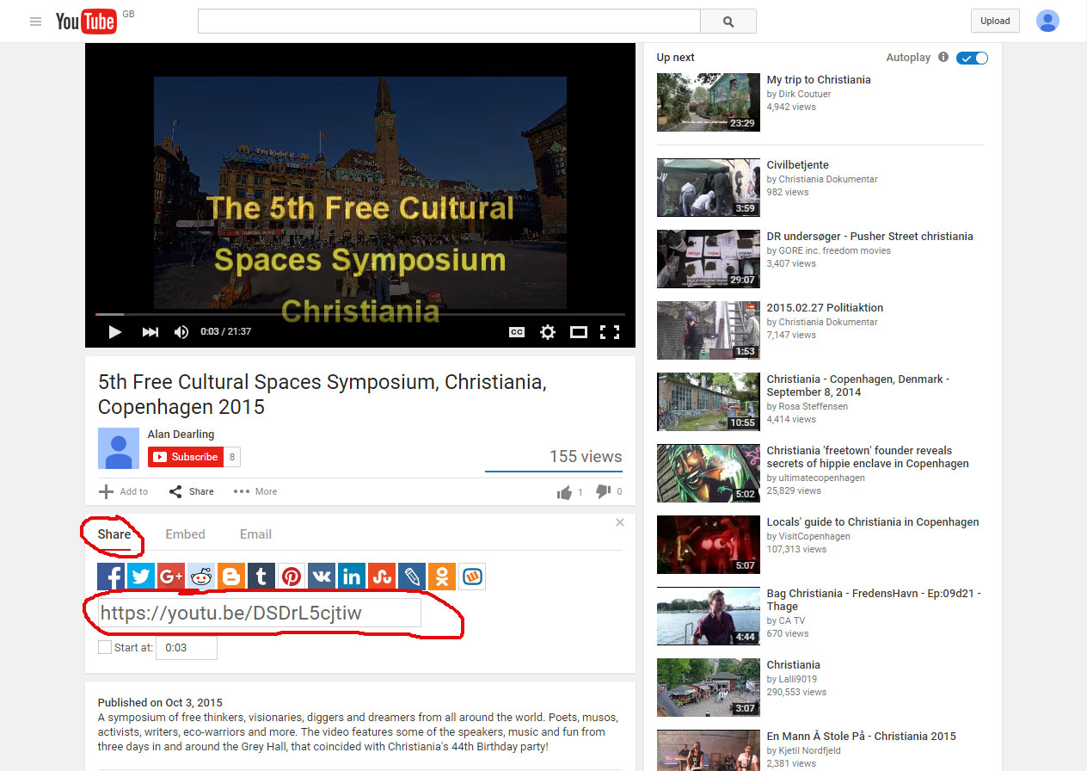Mute the video volume speaker
The width and height of the screenshot is (1087, 771).
181,332
